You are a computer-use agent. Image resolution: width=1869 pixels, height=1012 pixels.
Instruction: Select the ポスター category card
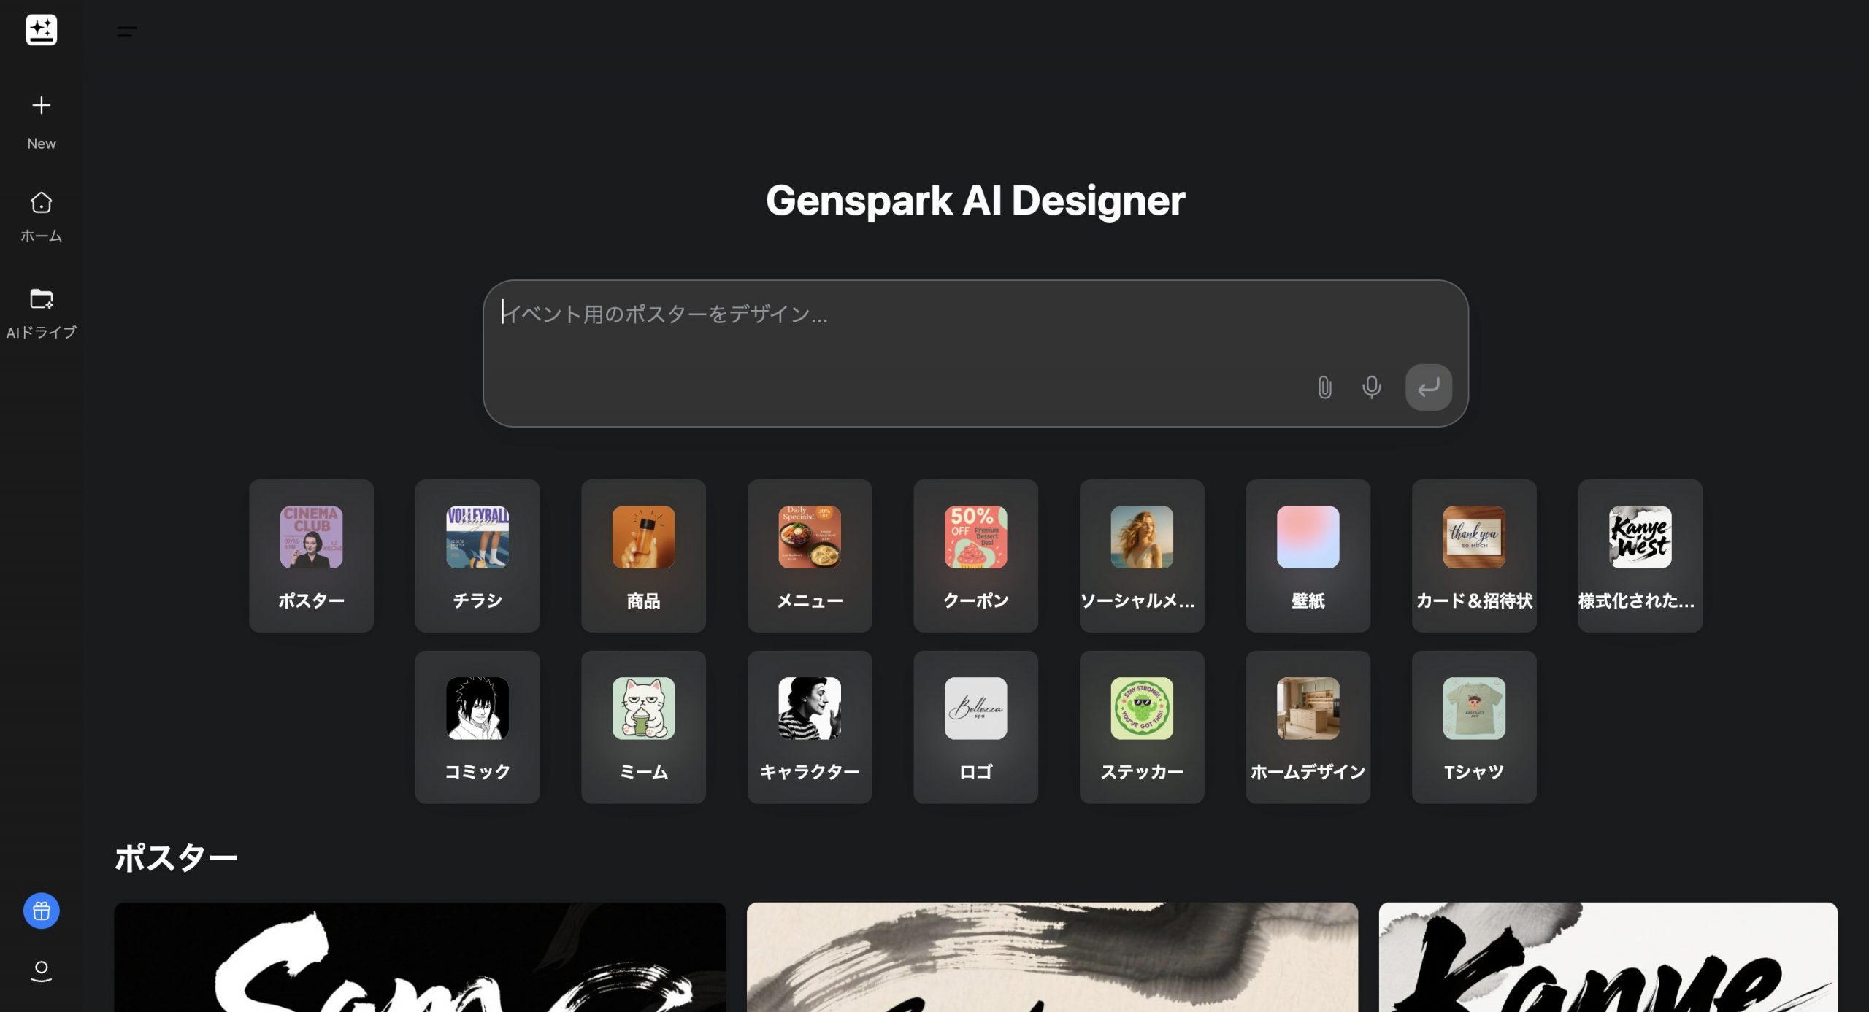311,555
